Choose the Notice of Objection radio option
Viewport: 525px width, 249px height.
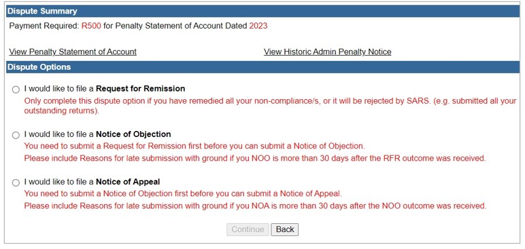16,136
